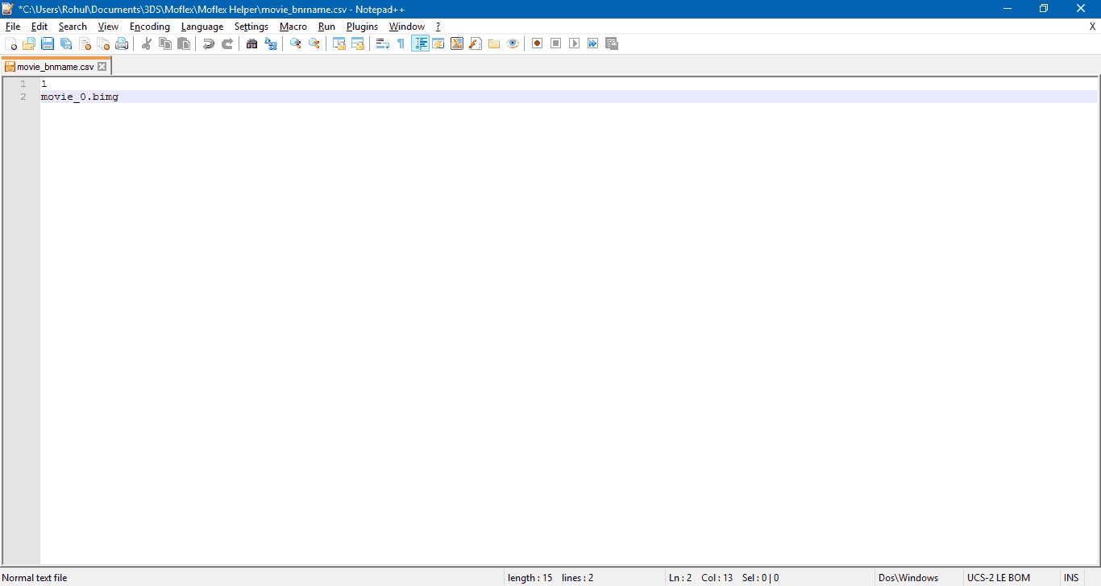Open Find with the binoculars icon
This screenshot has height=586, width=1101.
pyautogui.click(x=252, y=43)
